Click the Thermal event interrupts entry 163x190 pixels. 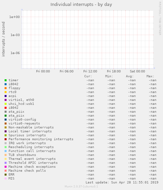[32, 159]
